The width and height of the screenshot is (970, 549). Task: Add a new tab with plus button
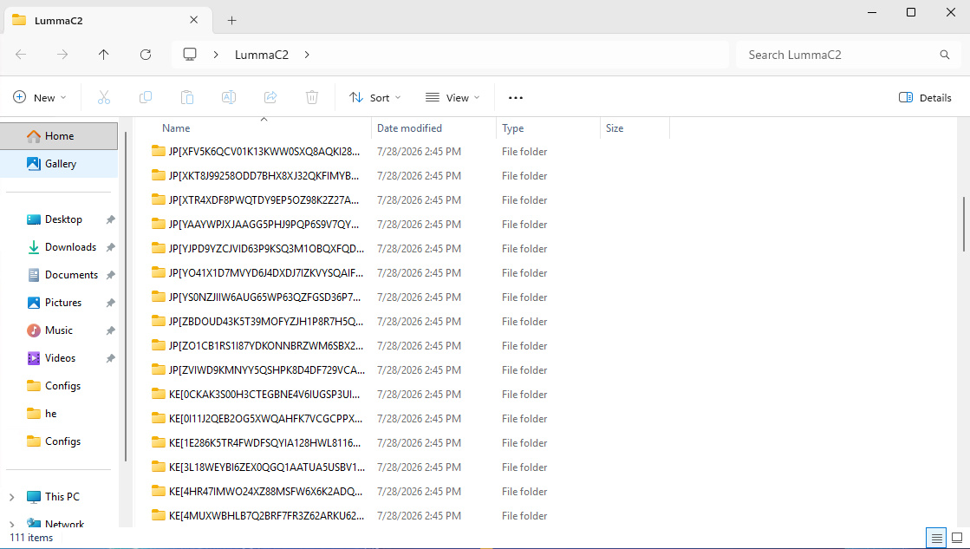coord(232,21)
